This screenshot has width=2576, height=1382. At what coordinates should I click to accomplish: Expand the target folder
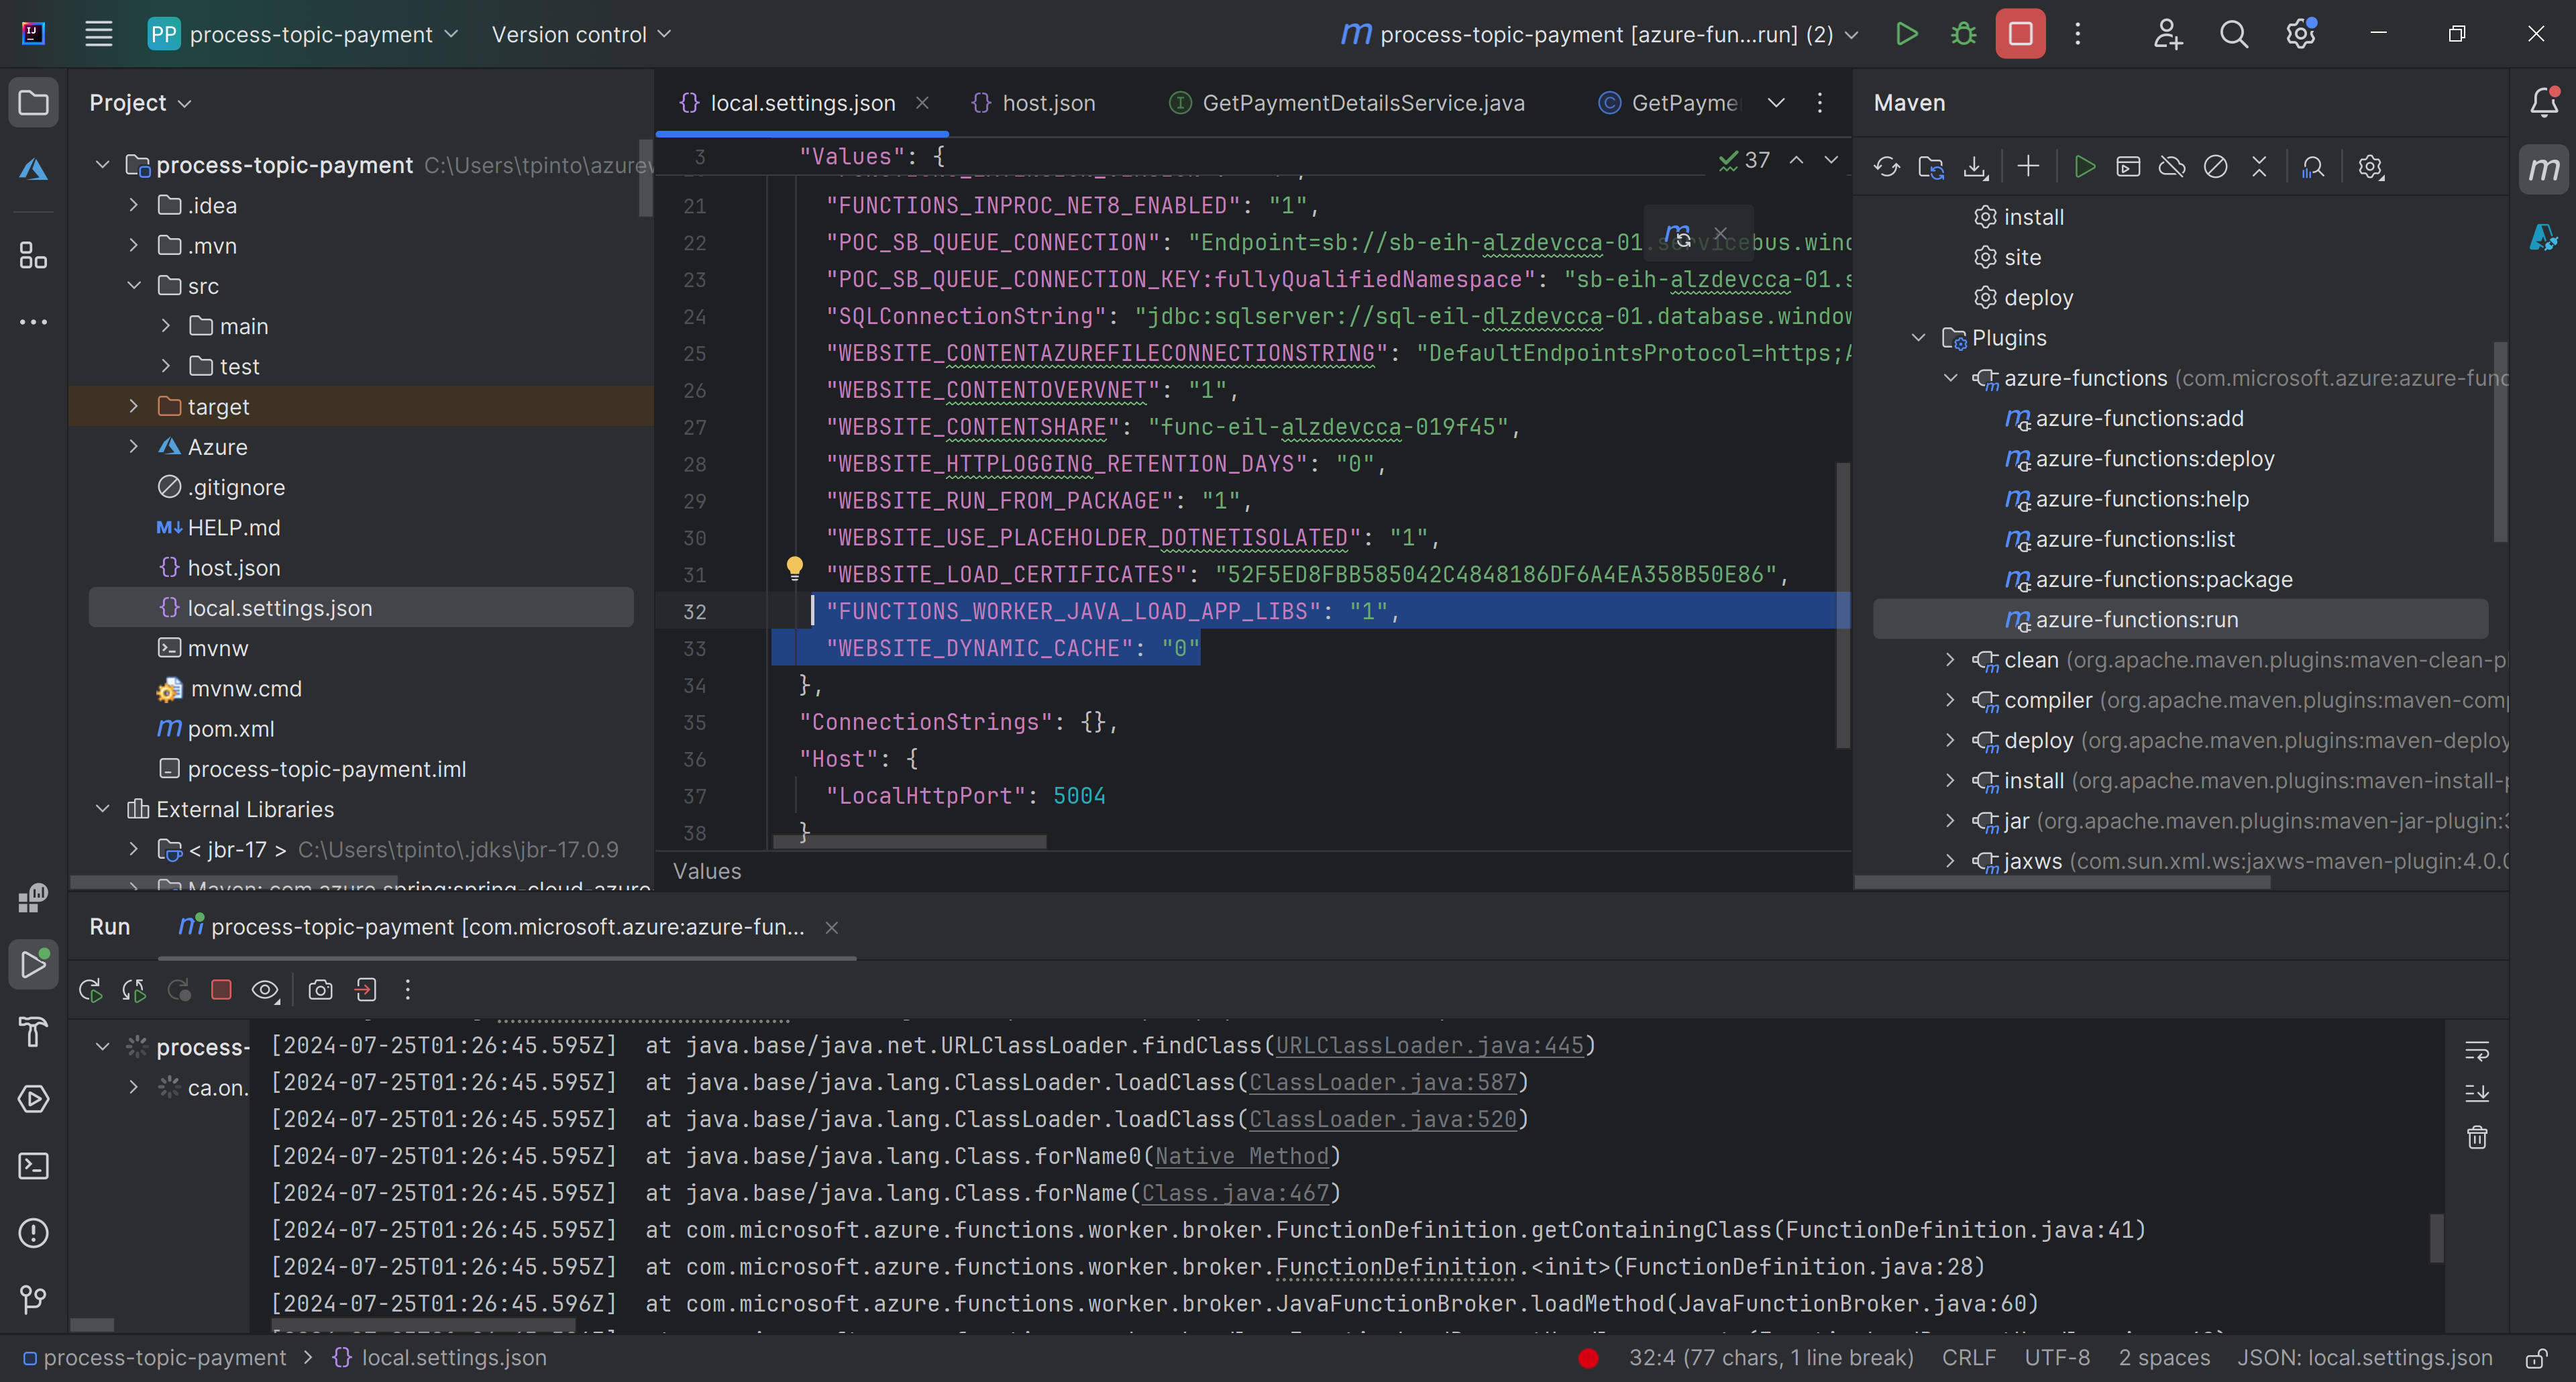[x=133, y=406]
